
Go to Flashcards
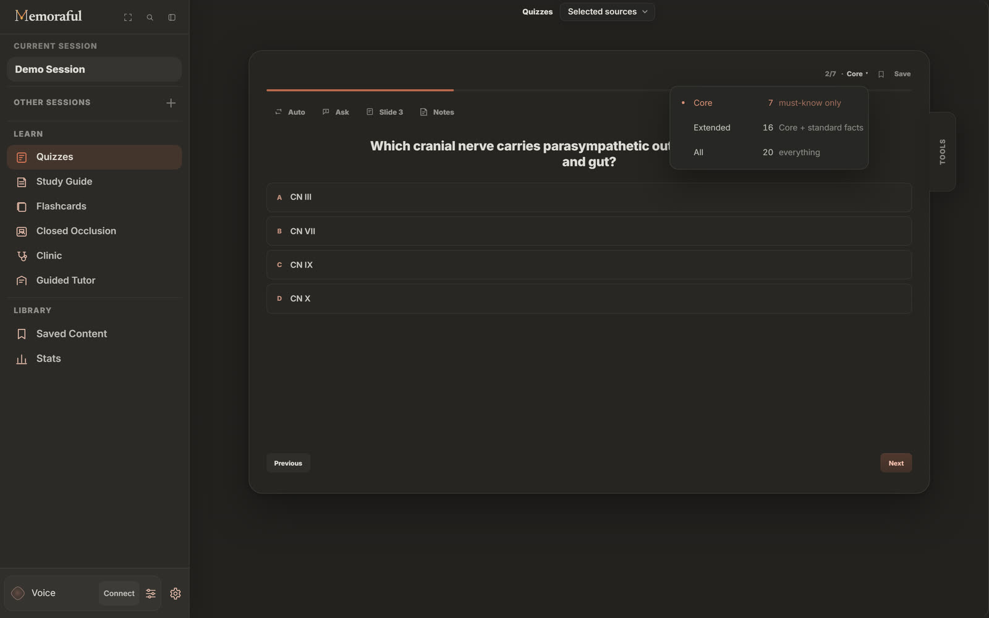pos(94,206)
